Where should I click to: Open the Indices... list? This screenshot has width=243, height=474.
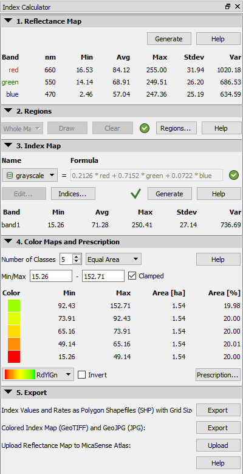(x=73, y=194)
